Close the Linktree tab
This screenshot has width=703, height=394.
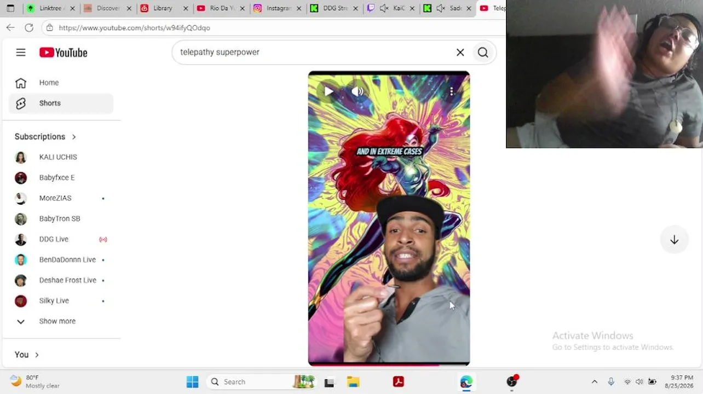tap(72, 8)
